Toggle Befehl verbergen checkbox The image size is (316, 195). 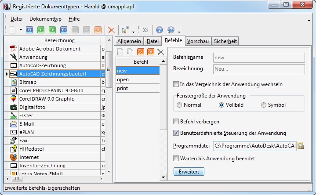click(x=176, y=122)
